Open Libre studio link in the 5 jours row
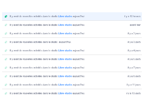 [x=65, y=59]
